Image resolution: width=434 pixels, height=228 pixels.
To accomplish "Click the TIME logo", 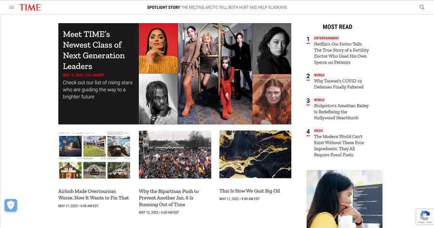I will (30, 7).
